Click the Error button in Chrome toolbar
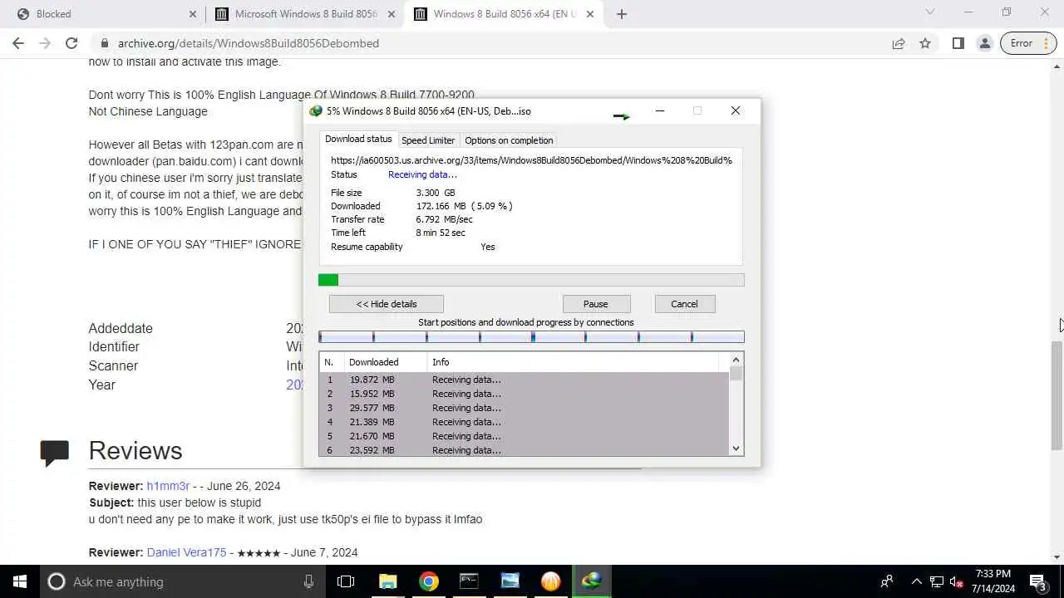The height and width of the screenshot is (598, 1064). point(1022,43)
